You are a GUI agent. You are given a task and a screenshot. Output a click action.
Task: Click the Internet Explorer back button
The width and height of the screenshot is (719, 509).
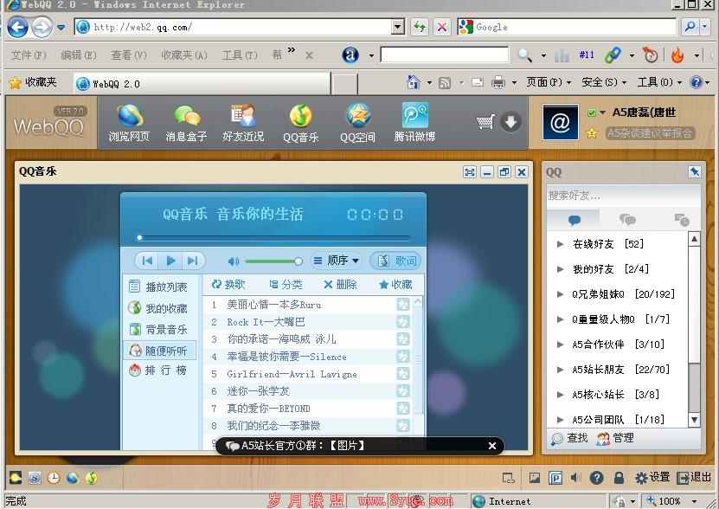pyautogui.click(x=18, y=27)
